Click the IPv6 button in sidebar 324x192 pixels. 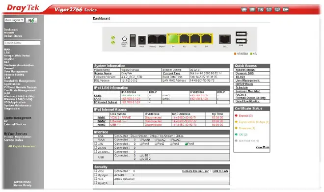pyautogui.click(x=31, y=20)
